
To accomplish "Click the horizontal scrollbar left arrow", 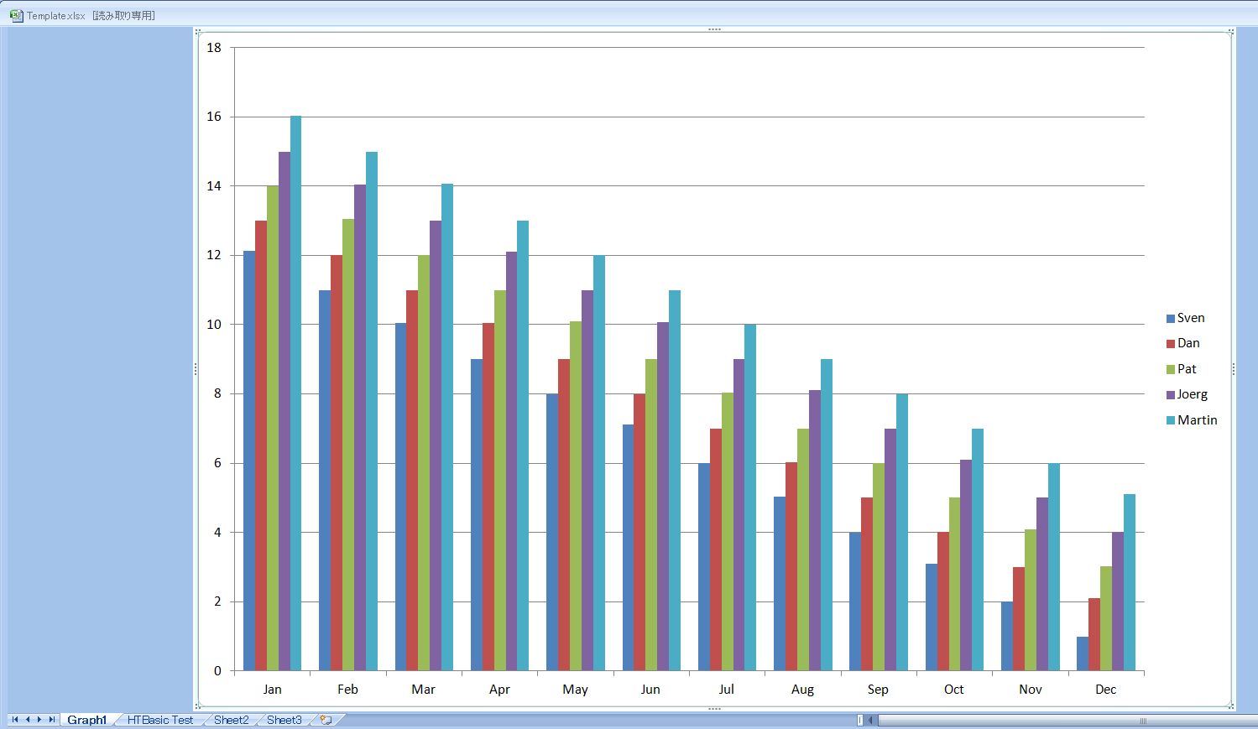I will point(871,720).
